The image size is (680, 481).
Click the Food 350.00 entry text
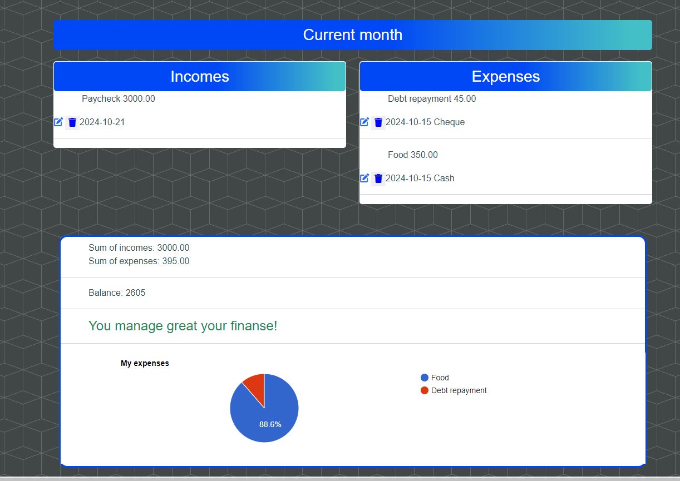(x=412, y=155)
